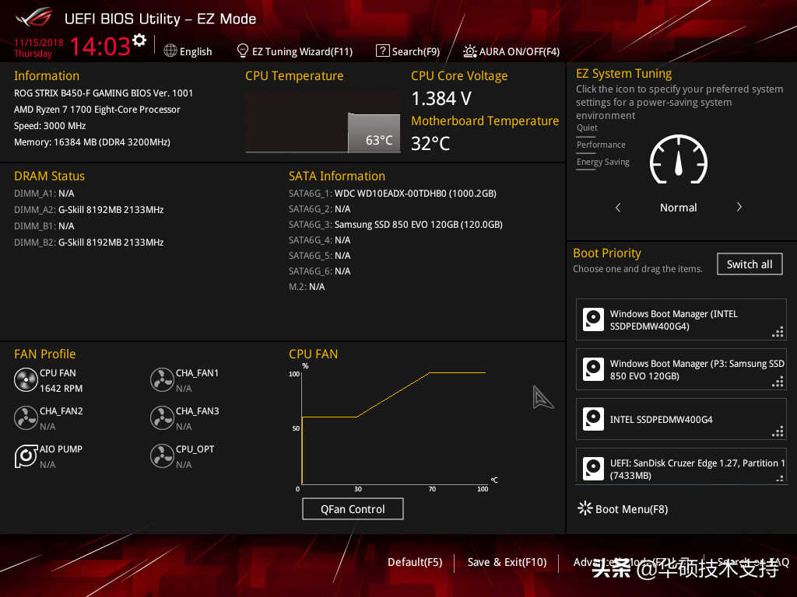Click motherboard temperature 32°C value
The width and height of the screenshot is (797, 597).
(430, 144)
